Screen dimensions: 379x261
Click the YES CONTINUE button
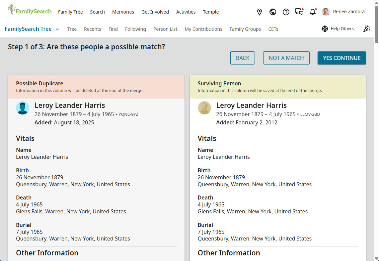click(x=342, y=58)
